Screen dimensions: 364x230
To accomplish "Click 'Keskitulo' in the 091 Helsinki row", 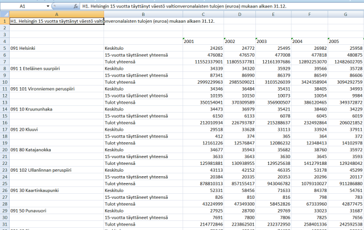I will 143,48.
